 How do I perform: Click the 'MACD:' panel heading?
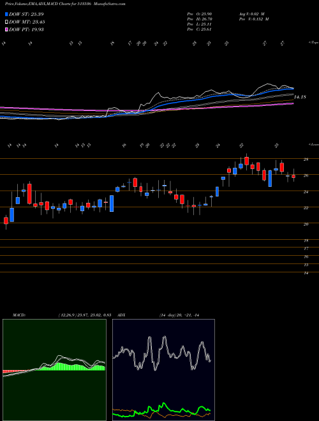pos(19,314)
